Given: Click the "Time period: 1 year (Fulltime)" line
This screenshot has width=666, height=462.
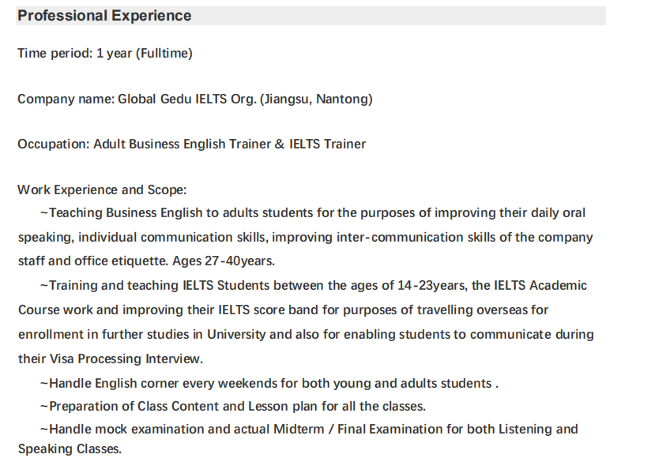Looking at the screenshot, I should 105,54.
